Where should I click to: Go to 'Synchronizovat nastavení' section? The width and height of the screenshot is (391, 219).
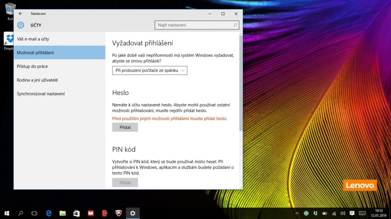click(41, 94)
